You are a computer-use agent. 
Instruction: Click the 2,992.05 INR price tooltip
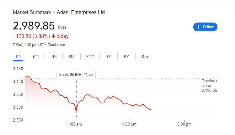click(76, 75)
